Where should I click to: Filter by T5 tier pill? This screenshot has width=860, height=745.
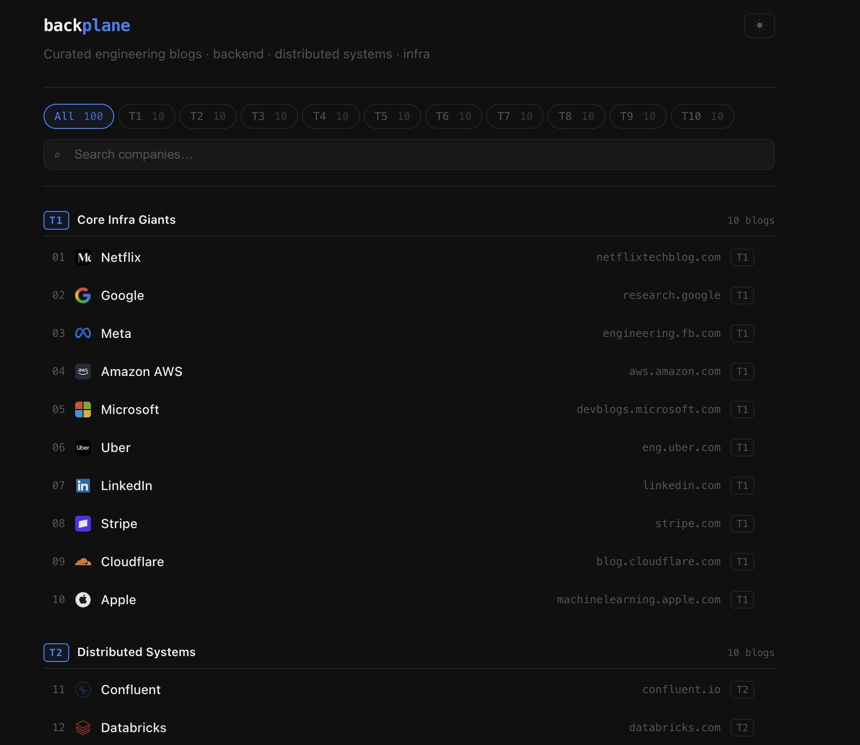pos(392,116)
